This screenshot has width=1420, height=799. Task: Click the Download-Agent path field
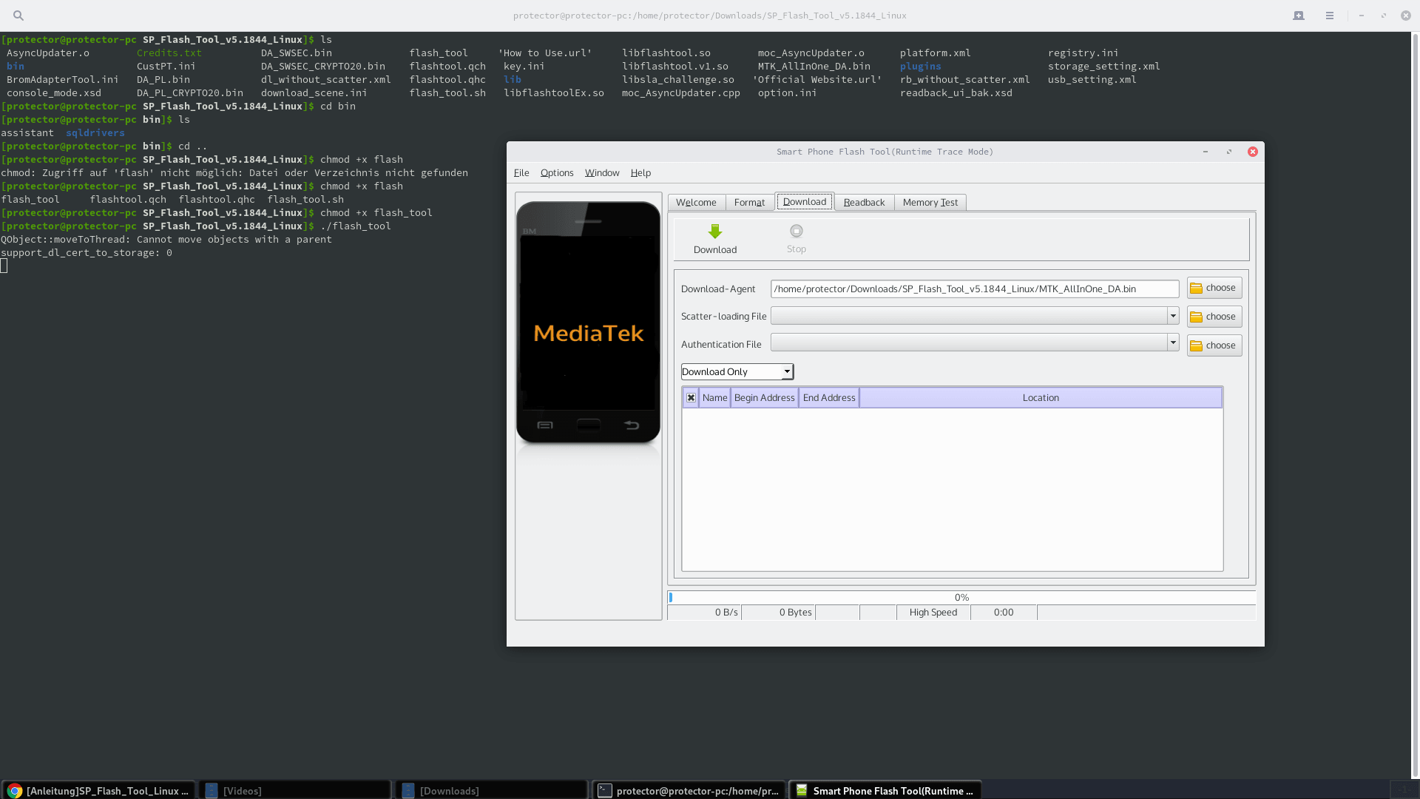(975, 289)
